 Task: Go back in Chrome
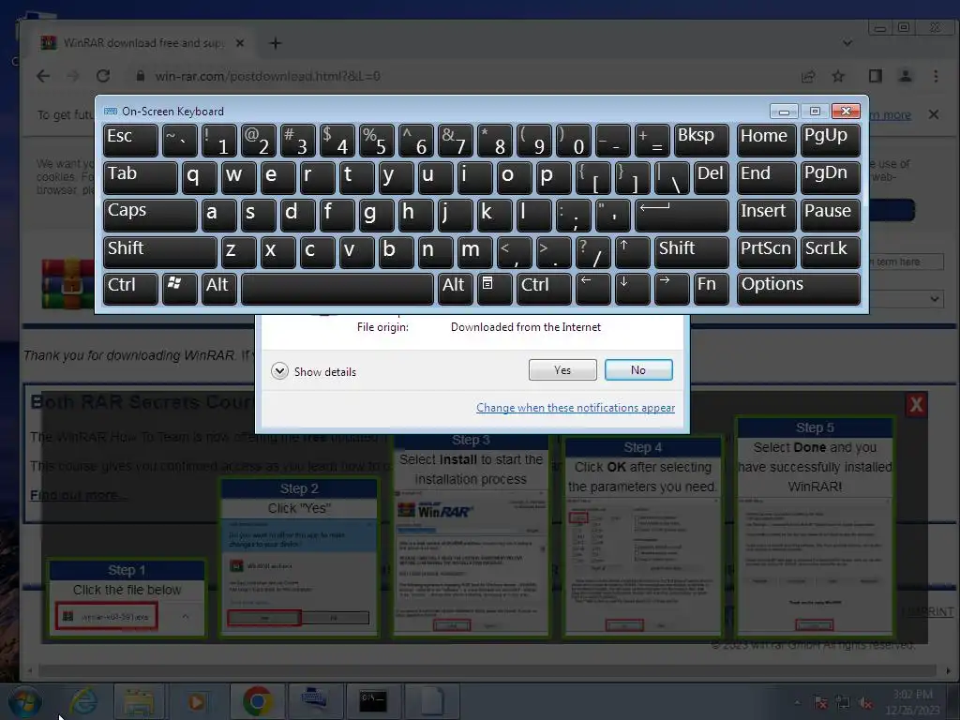43,76
